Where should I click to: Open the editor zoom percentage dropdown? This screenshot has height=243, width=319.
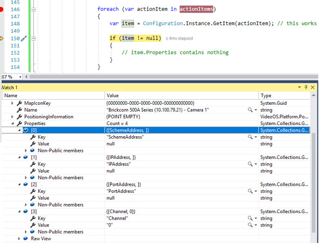click(20, 77)
